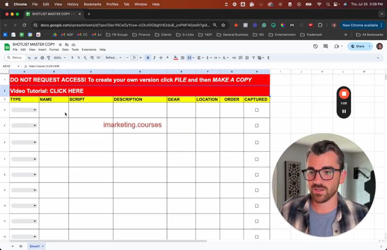Screen dimensions: 387x250
Task: Tick CAPTURED checkbox in row 6
Action: tap(257, 143)
